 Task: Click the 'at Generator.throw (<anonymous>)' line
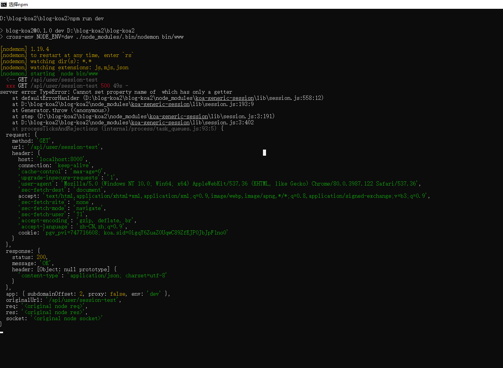(x=61, y=110)
